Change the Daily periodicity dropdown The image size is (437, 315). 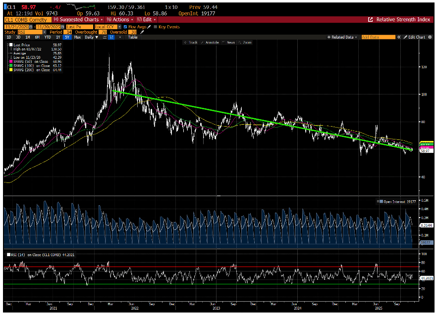pyautogui.click(x=91, y=37)
